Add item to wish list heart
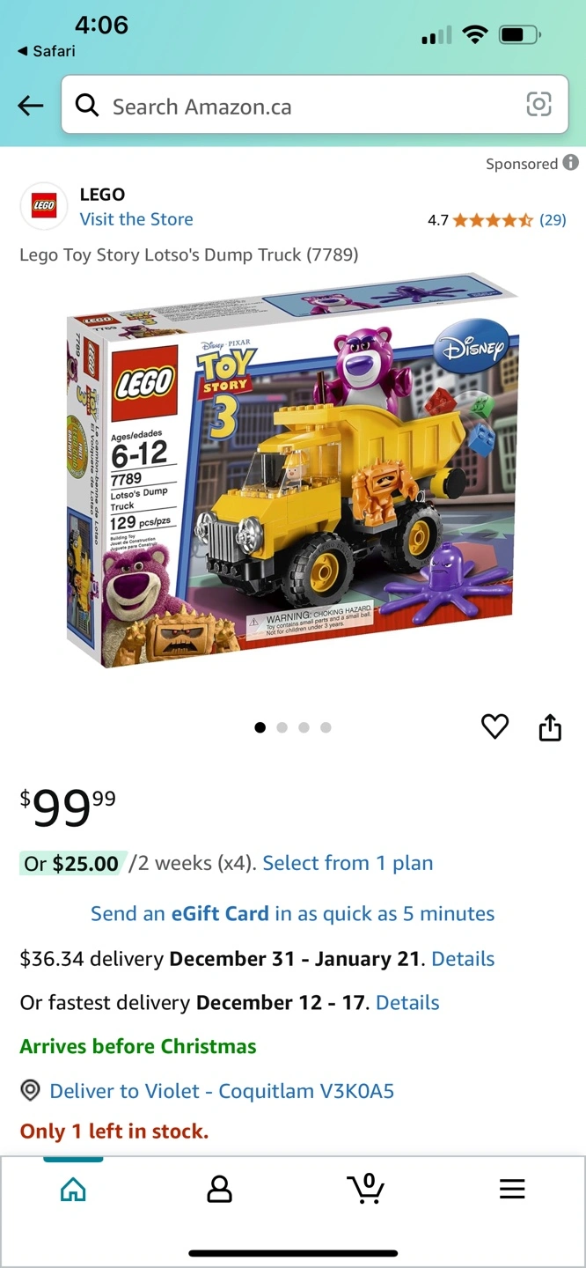This screenshot has width=586, height=1268. pos(495,726)
